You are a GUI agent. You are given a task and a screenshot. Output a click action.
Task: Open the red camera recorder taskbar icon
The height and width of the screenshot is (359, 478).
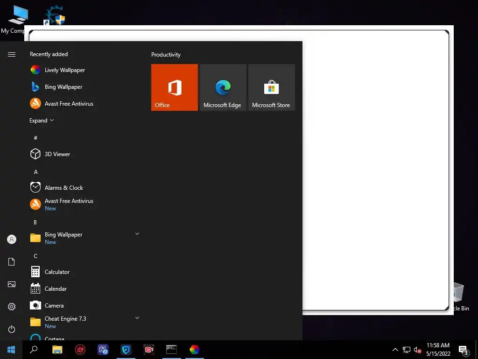click(149, 350)
